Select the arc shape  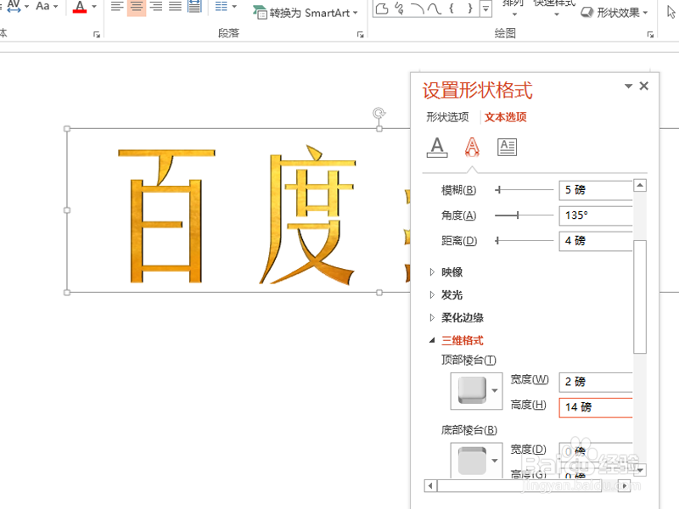pyautogui.click(x=417, y=8)
